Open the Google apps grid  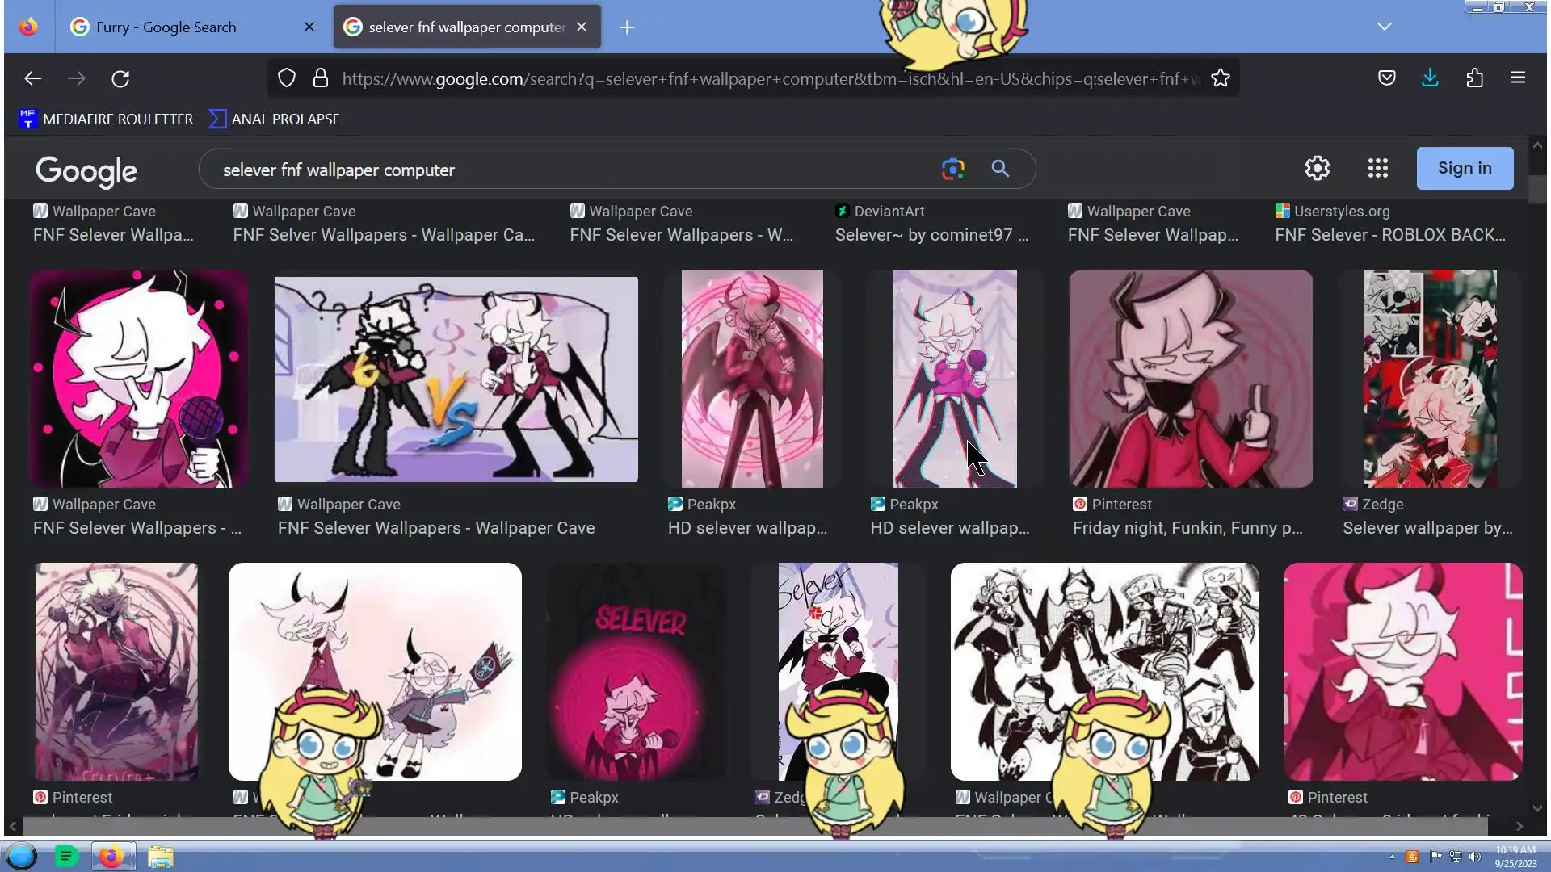1377,168
